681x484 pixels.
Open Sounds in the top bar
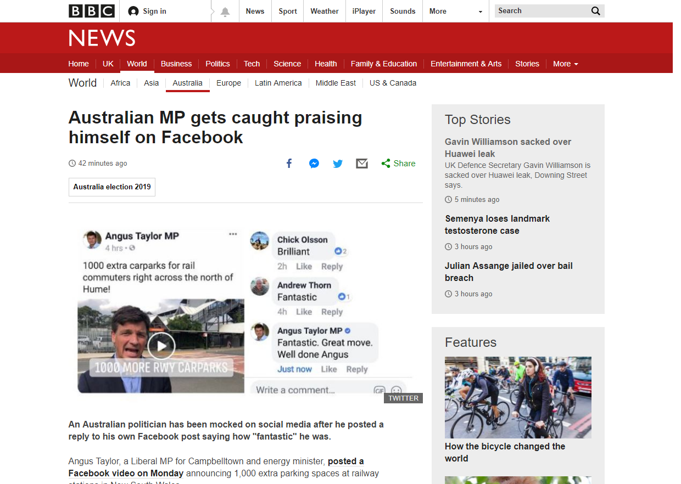pyautogui.click(x=403, y=11)
